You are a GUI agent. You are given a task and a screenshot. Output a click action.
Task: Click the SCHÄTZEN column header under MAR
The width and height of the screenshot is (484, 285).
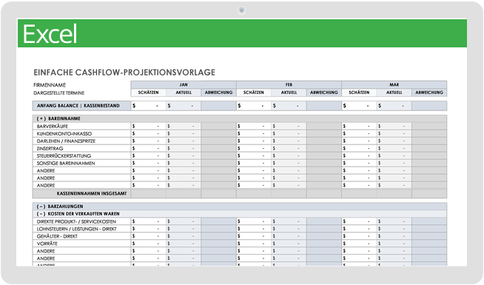click(x=359, y=93)
